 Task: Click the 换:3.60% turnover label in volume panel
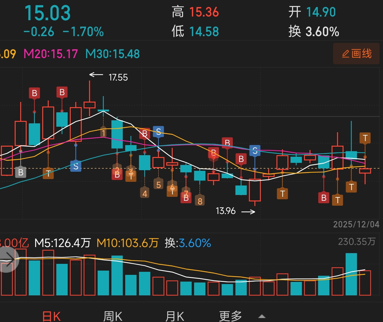click(x=188, y=243)
